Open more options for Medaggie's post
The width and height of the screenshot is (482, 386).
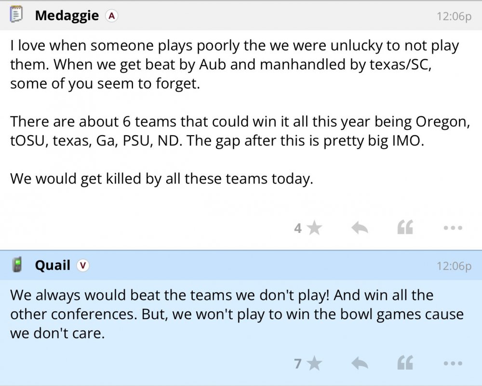pos(453,228)
